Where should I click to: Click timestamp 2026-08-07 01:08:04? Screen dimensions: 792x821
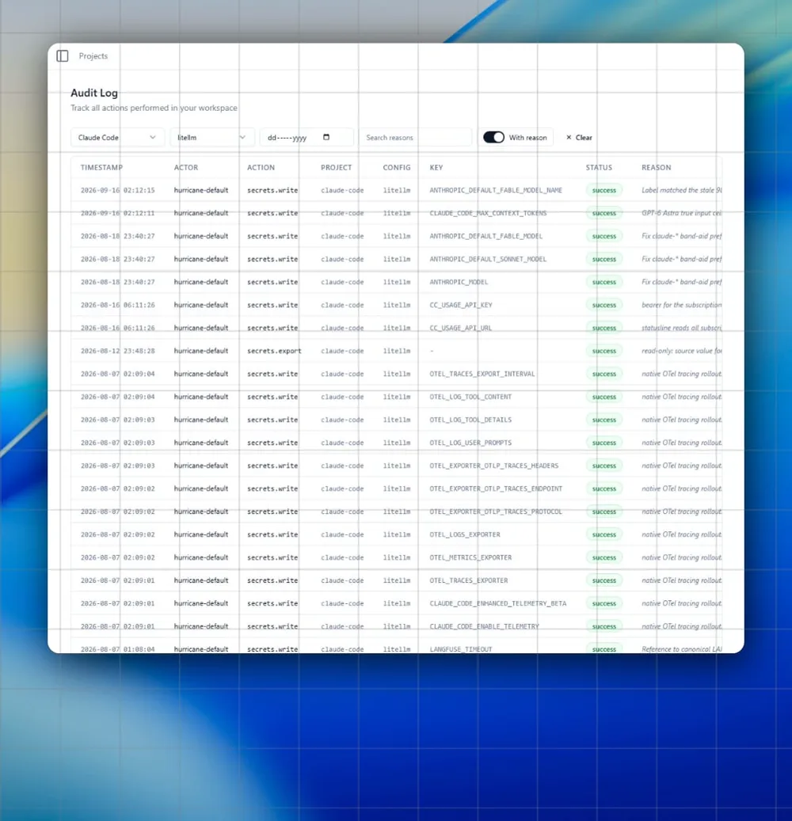pyautogui.click(x=118, y=648)
